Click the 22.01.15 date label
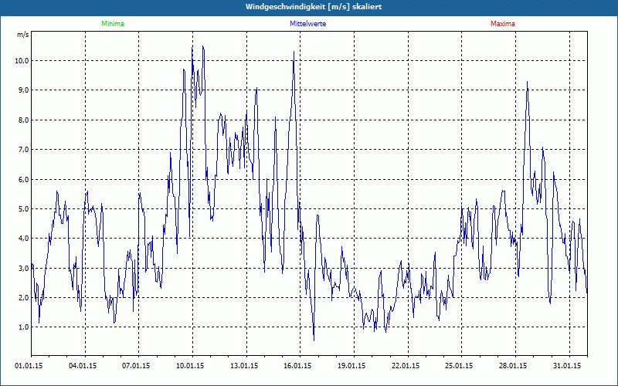The image size is (618, 386). tap(406, 366)
